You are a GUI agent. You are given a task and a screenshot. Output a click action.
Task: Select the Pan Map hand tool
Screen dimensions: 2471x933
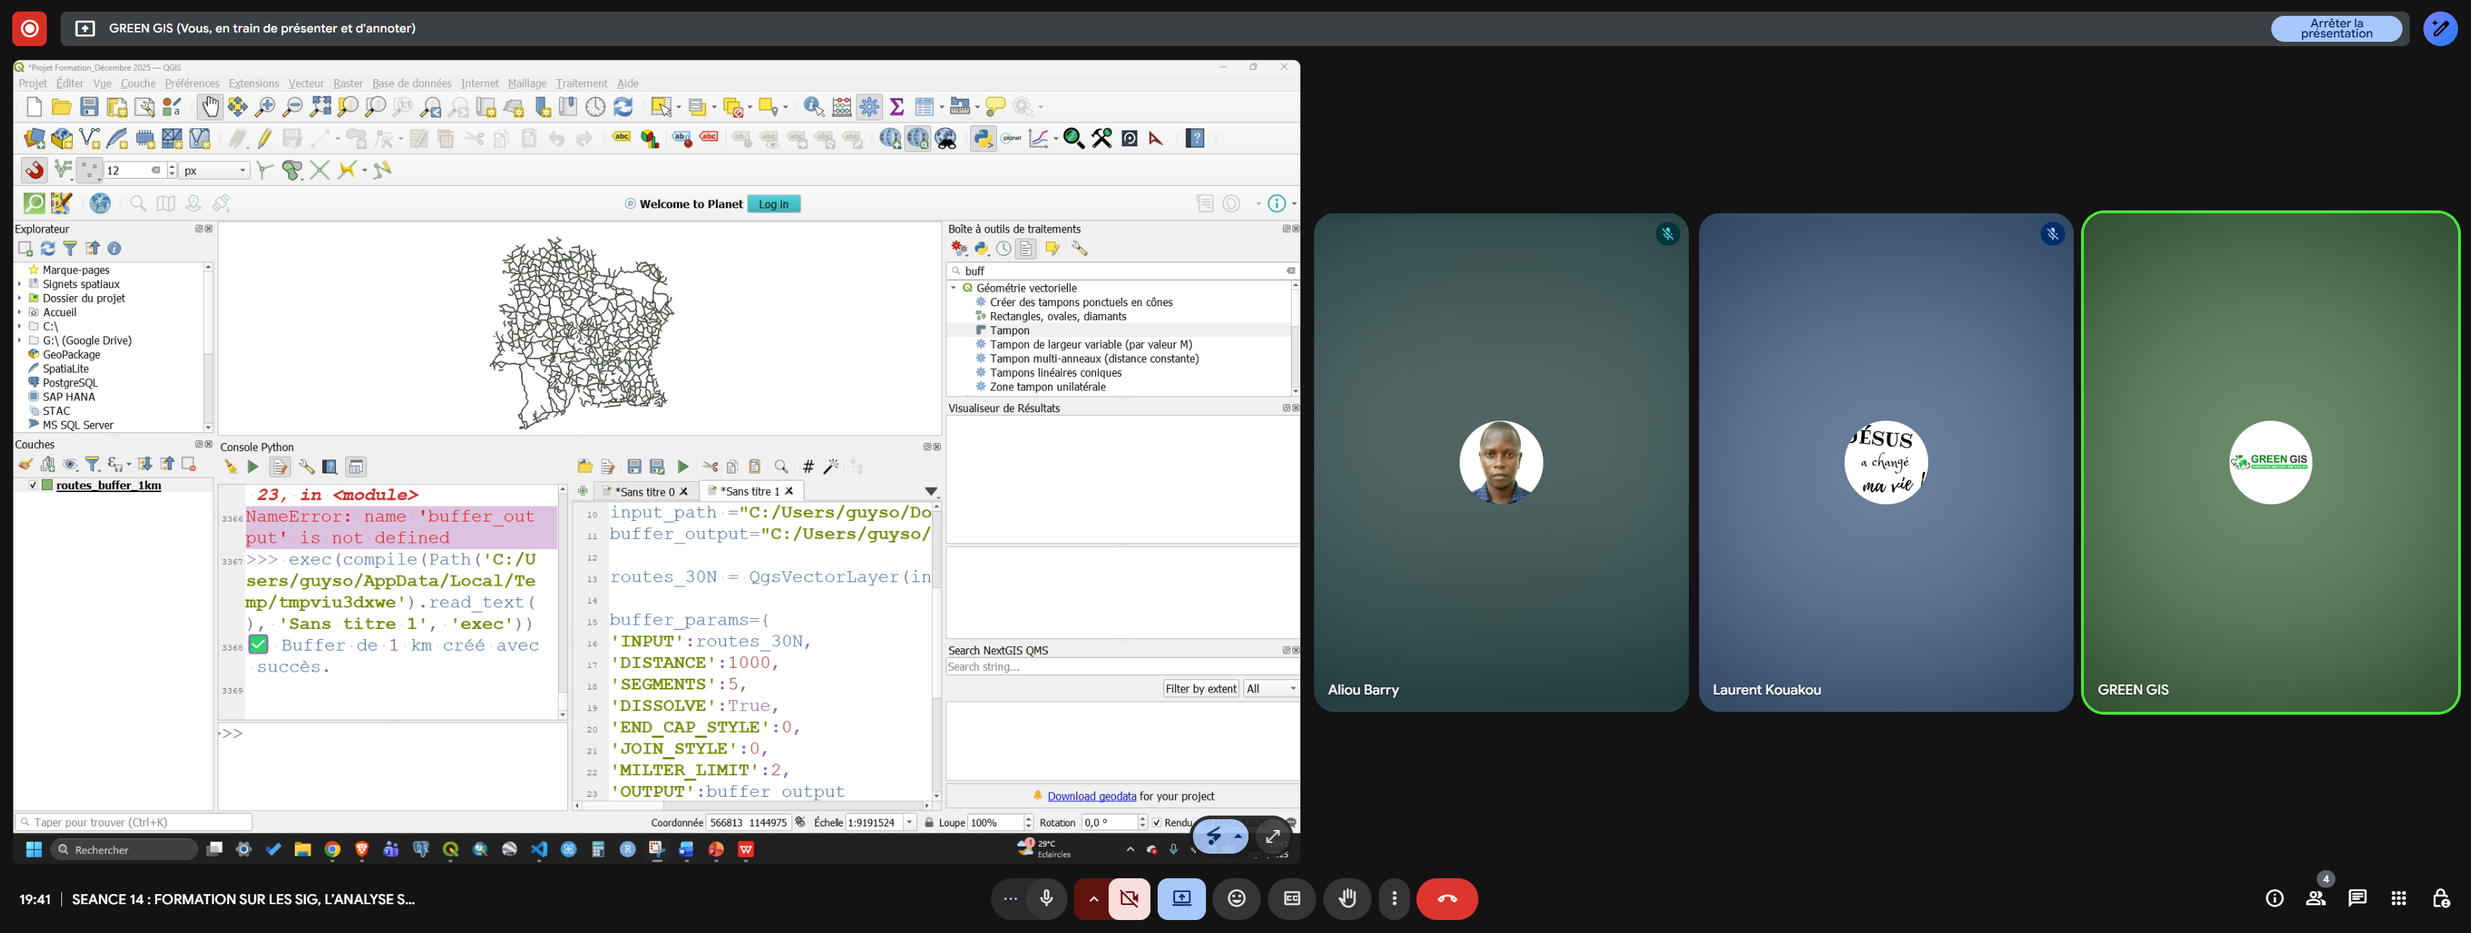(209, 107)
